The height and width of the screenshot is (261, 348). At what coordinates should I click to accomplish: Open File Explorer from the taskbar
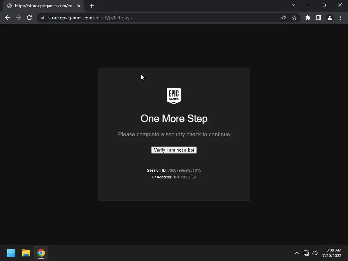tap(26, 253)
